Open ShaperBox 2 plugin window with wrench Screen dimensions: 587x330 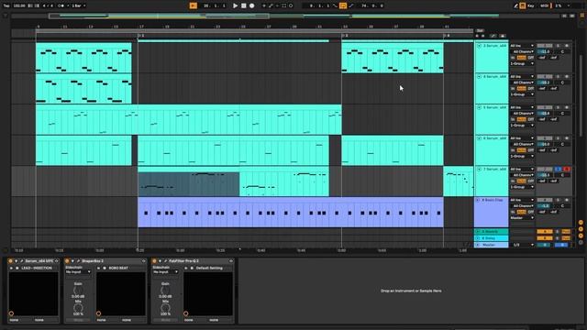[78, 260]
